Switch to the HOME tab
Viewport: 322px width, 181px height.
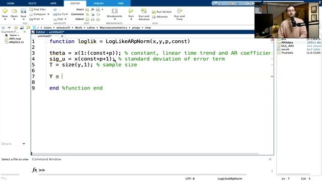pyautogui.click(x=11, y=4)
